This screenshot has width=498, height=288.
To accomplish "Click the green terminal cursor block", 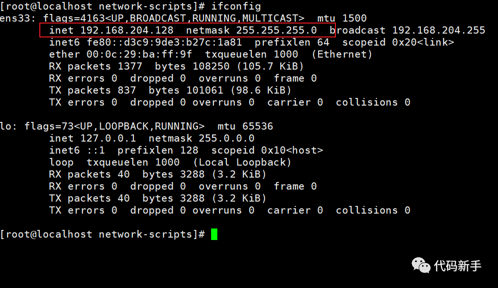I will pos(214,235).
